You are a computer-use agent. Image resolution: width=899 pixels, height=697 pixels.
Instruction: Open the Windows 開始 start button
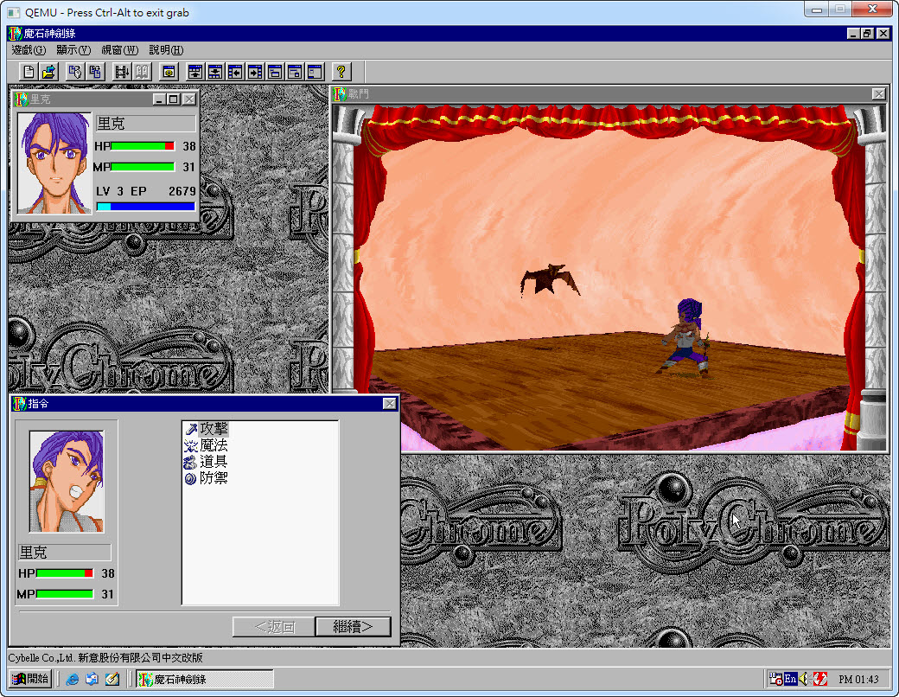pyautogui.click(x=30, y=679)
